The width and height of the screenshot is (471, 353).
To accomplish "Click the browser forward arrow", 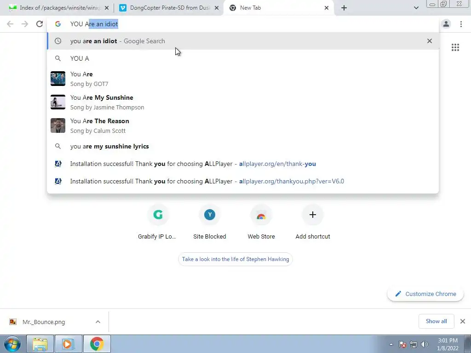I will (x=25, y=24).
